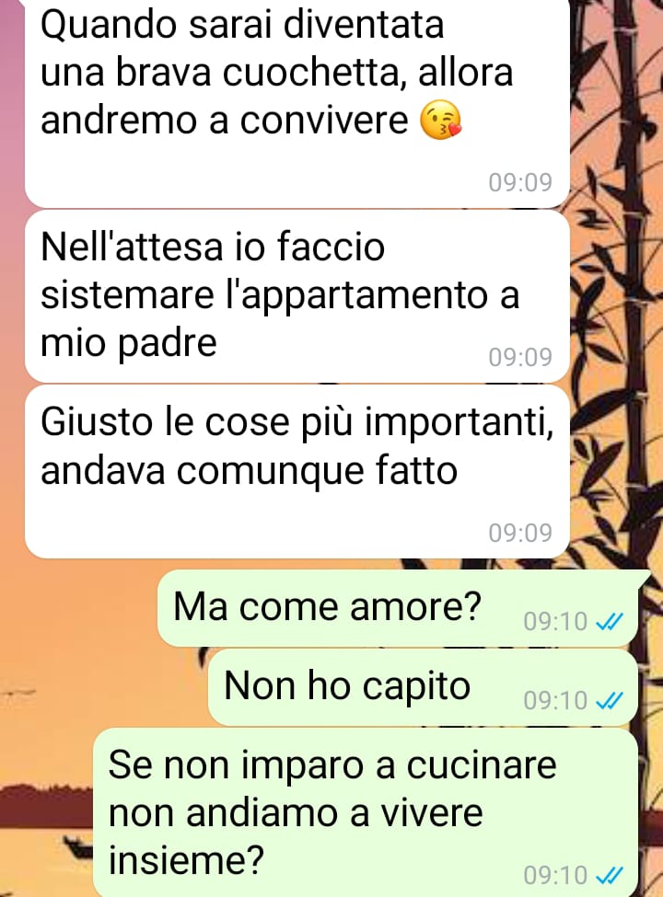Select the 'Quando sarai diventata' message bubble
Image resolution: width=663 pixels, height=897 pixels.
coord(297,103)
